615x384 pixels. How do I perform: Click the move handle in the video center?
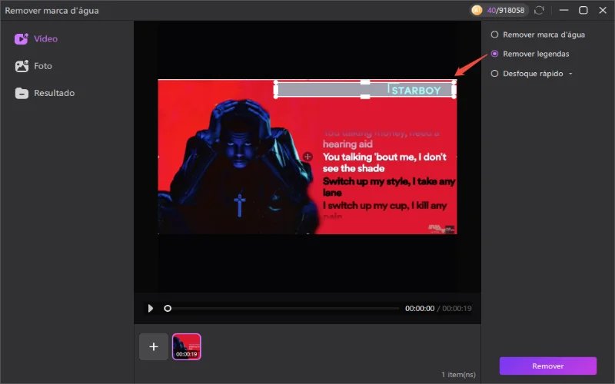pos(308,157)
